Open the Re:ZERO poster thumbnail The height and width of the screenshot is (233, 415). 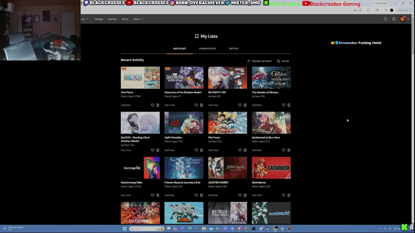(140, 123)
